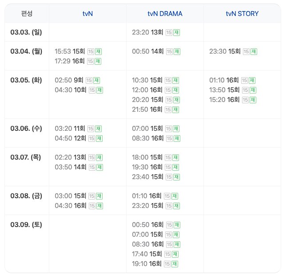Click the 19:10 16회 tvN DRAMA entry
This screenshot has width=286, height=278.
(155, 264)
